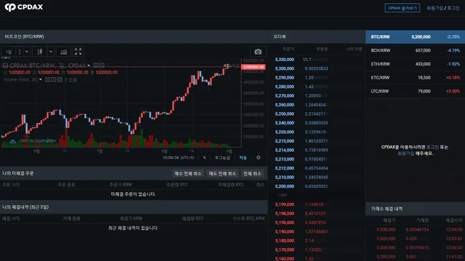Click 회원가입 link in the side message
465x261 pixels.
(x=406, y=153)
